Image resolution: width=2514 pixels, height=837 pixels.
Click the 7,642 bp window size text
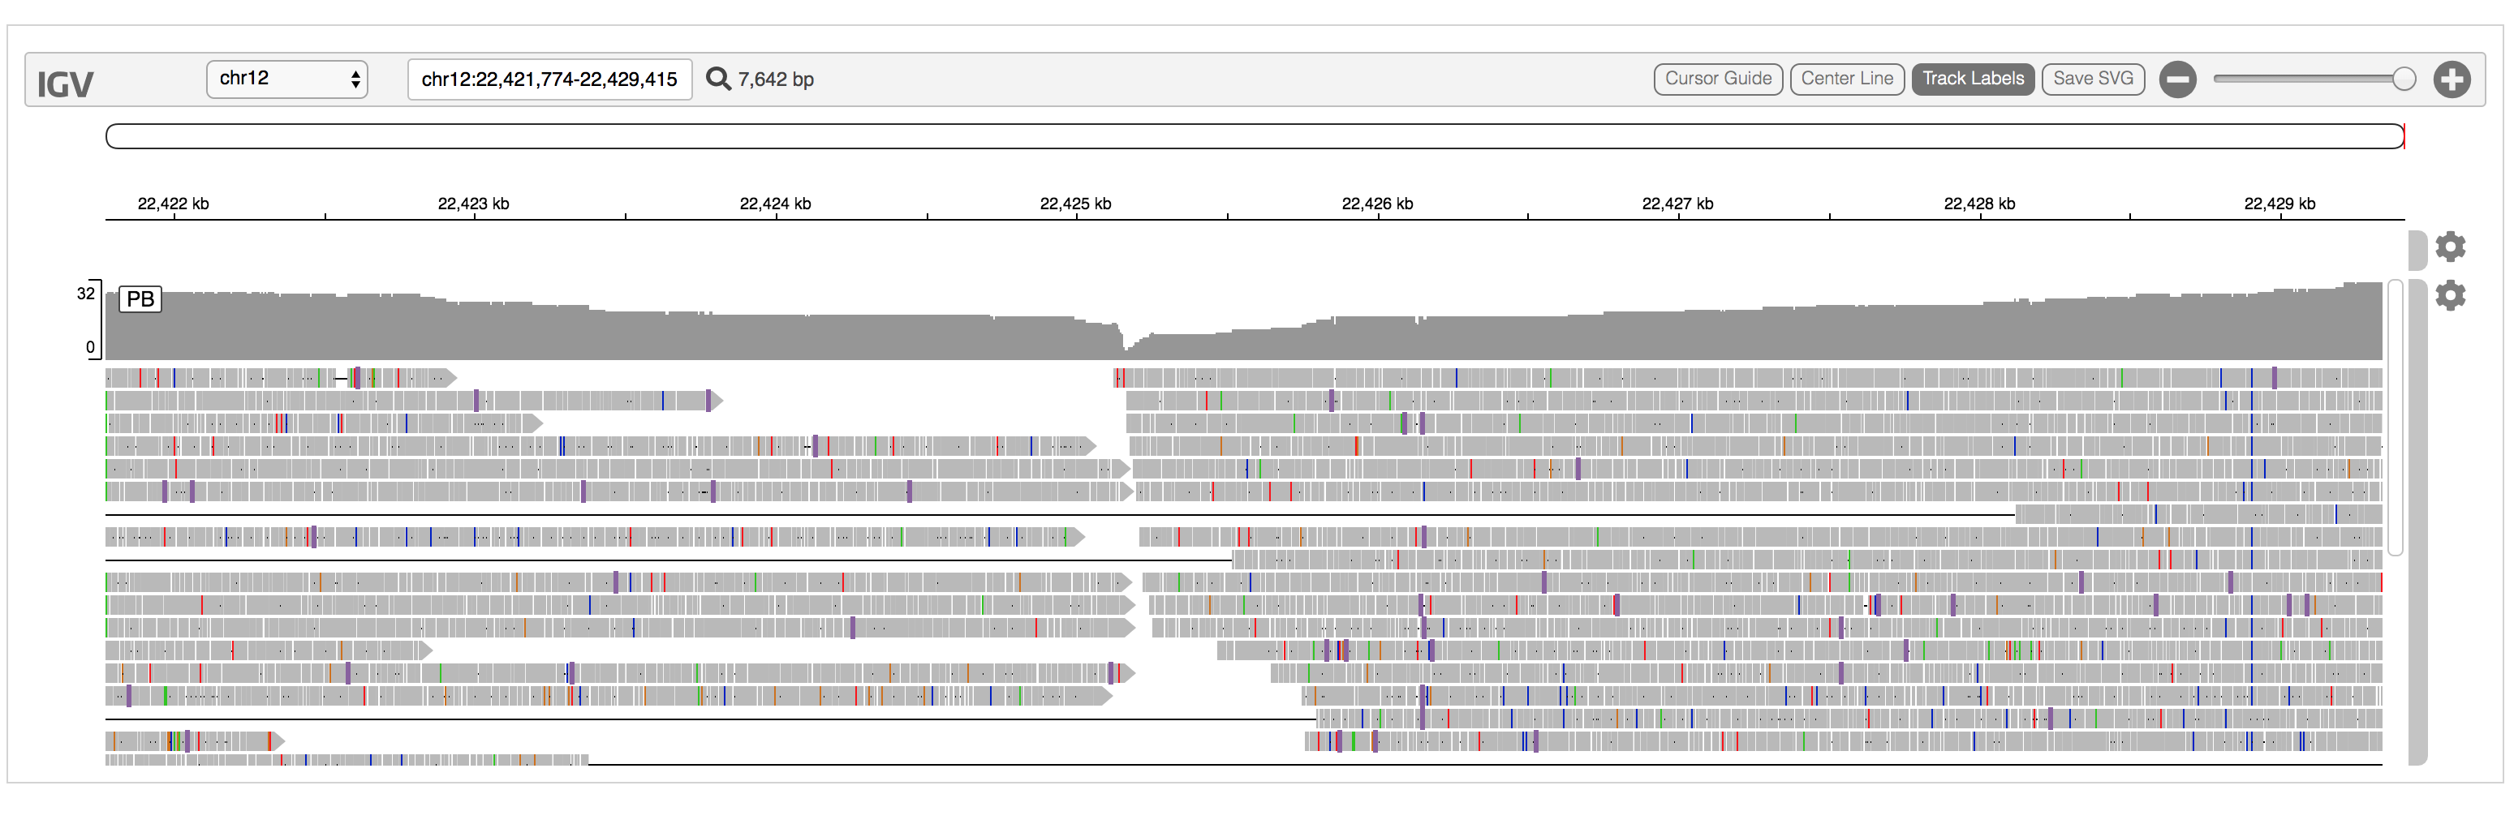776,80
